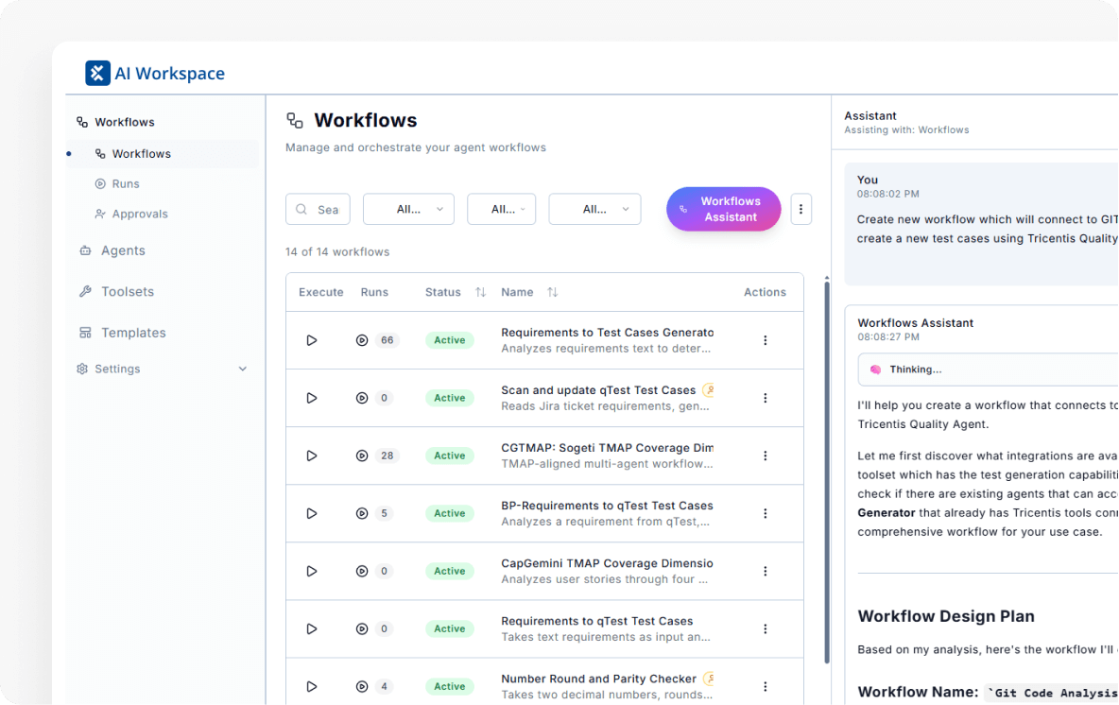Go to Runs in the sidebar
This screenshot has width=1119, height=705.
tap(126, 183)
